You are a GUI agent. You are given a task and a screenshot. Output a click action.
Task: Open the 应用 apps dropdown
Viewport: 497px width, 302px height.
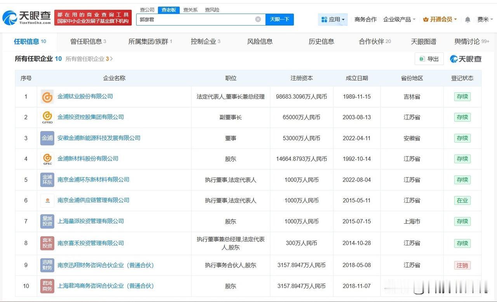(333, 19)
